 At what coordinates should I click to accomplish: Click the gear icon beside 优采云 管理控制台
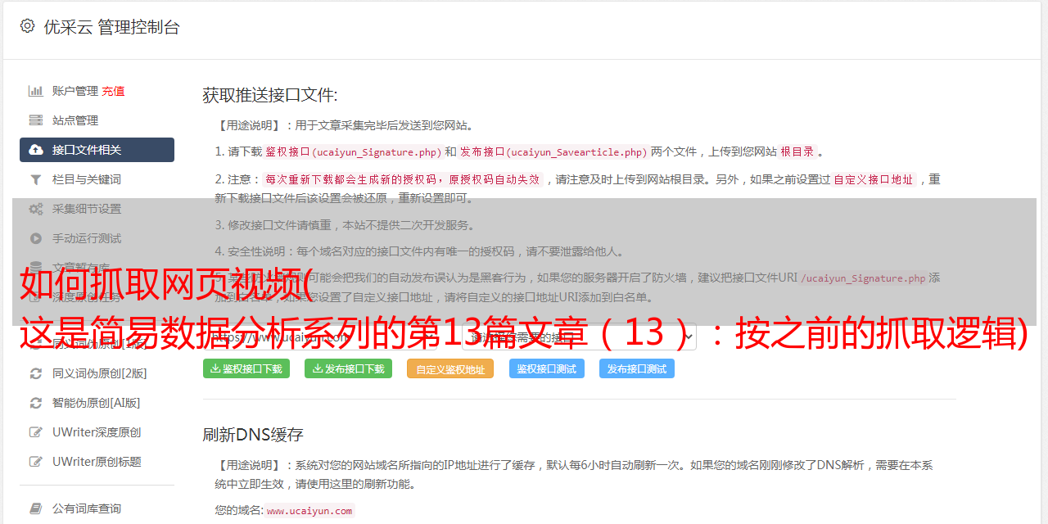(27, 26)
